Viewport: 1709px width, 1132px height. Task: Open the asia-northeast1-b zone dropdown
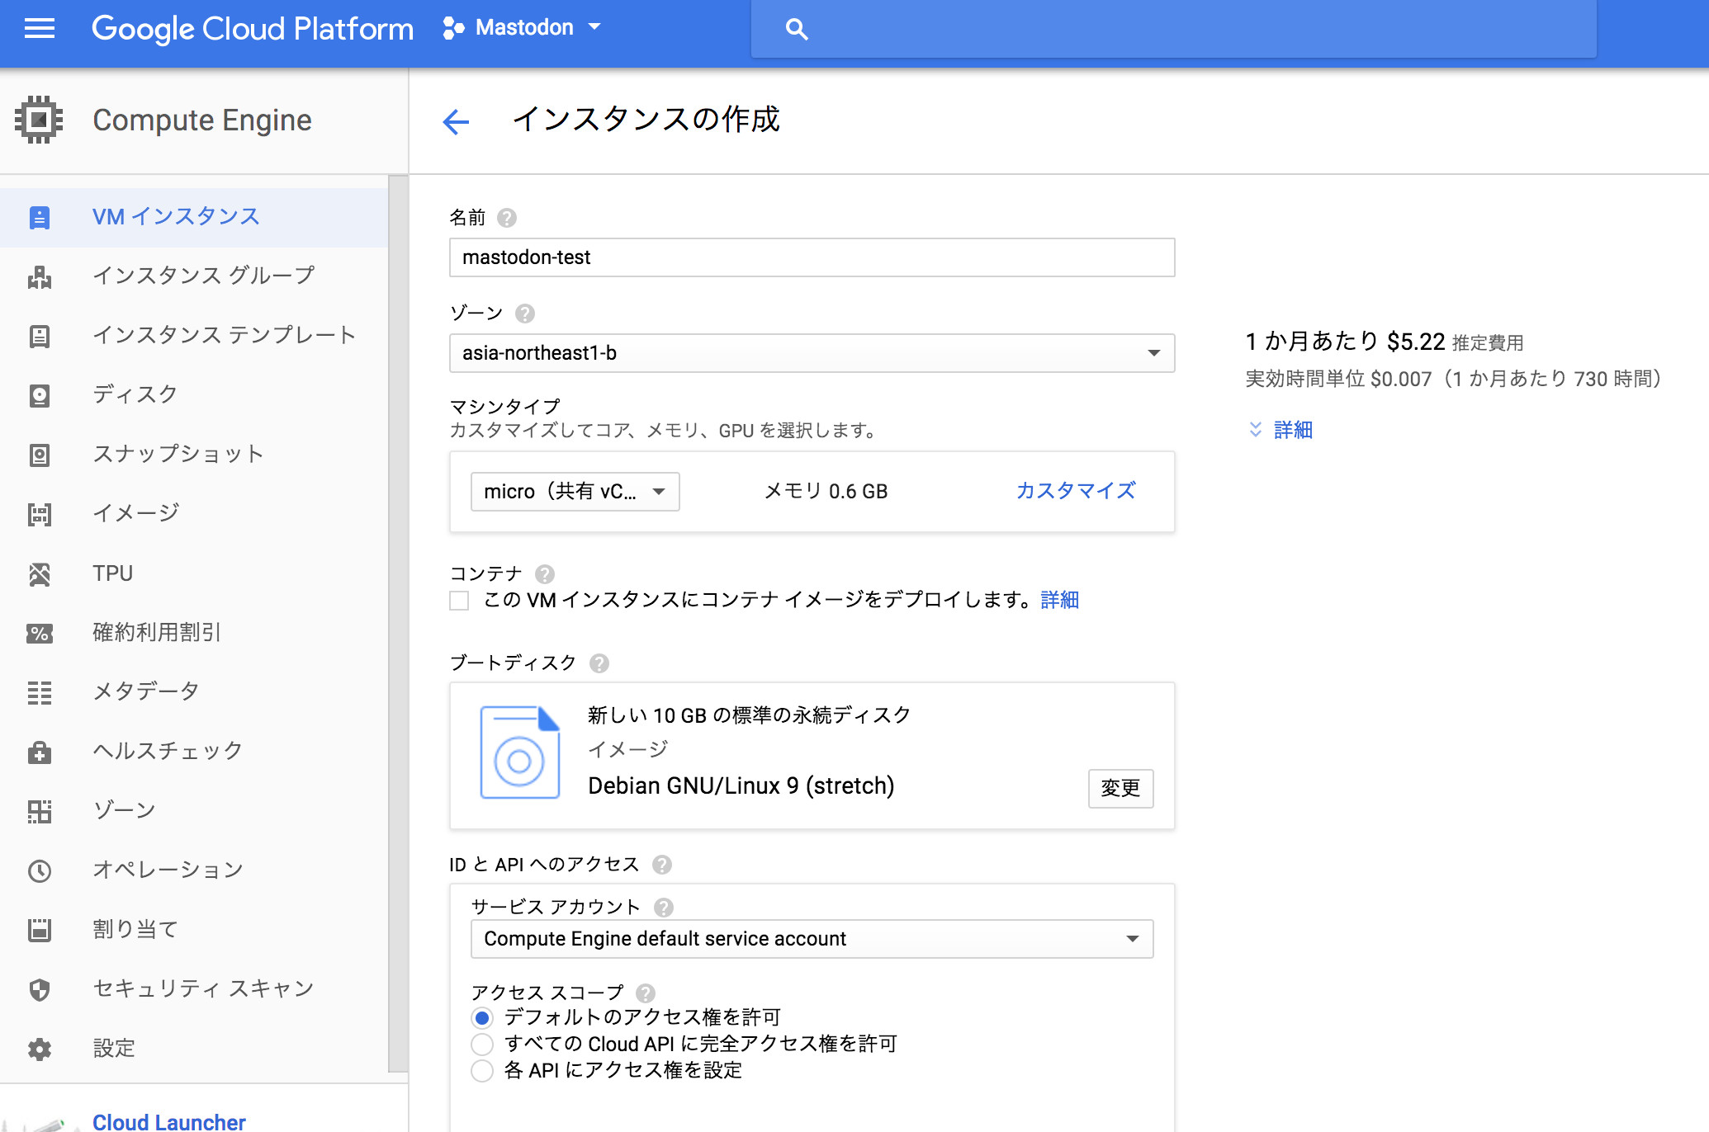pos(812,353)
